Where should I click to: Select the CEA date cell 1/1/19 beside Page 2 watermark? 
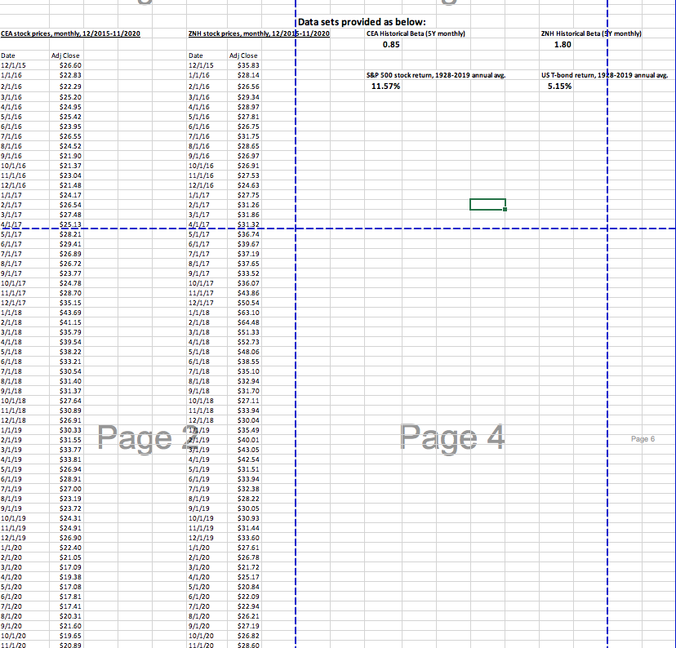tap(15, 430)
